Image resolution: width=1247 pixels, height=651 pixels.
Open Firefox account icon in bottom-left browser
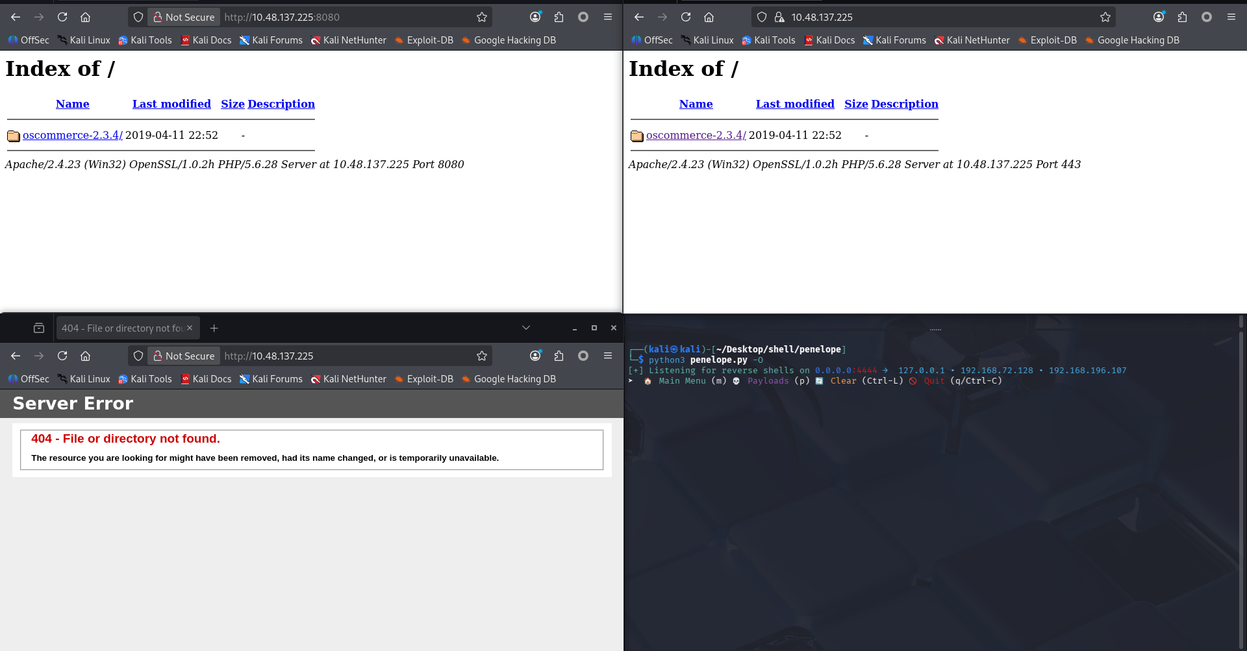(535, 356)
